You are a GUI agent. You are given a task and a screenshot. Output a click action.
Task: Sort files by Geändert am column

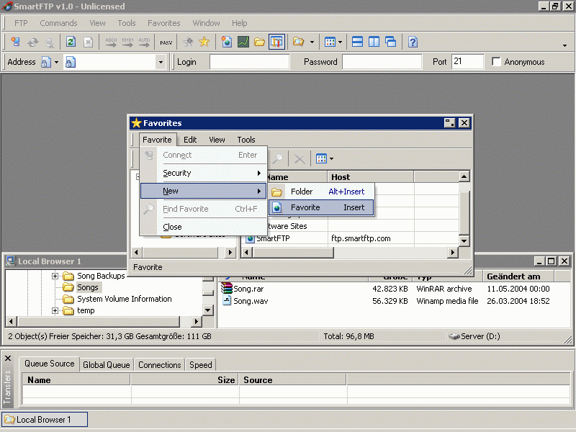(518, 276)
